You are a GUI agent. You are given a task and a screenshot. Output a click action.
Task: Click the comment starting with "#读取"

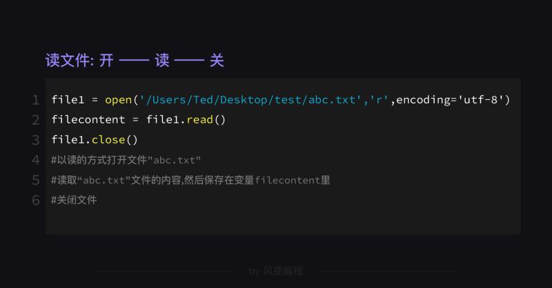click(190, 180)
